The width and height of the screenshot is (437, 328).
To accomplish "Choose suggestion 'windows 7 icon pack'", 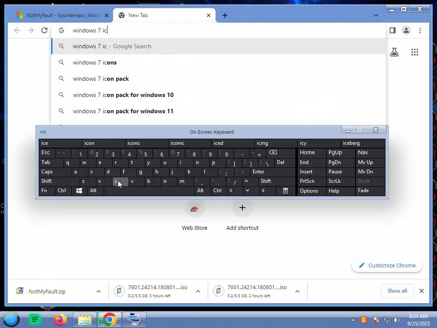I will pyautogui.click(x=218, y=79).
